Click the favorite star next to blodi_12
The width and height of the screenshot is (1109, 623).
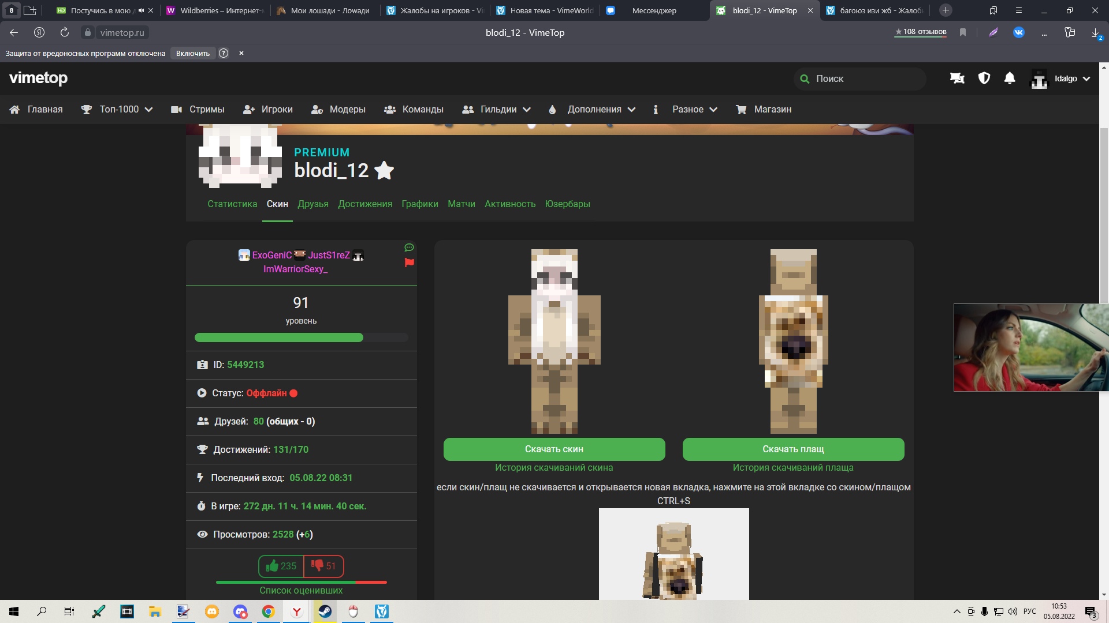pos(384,171)
